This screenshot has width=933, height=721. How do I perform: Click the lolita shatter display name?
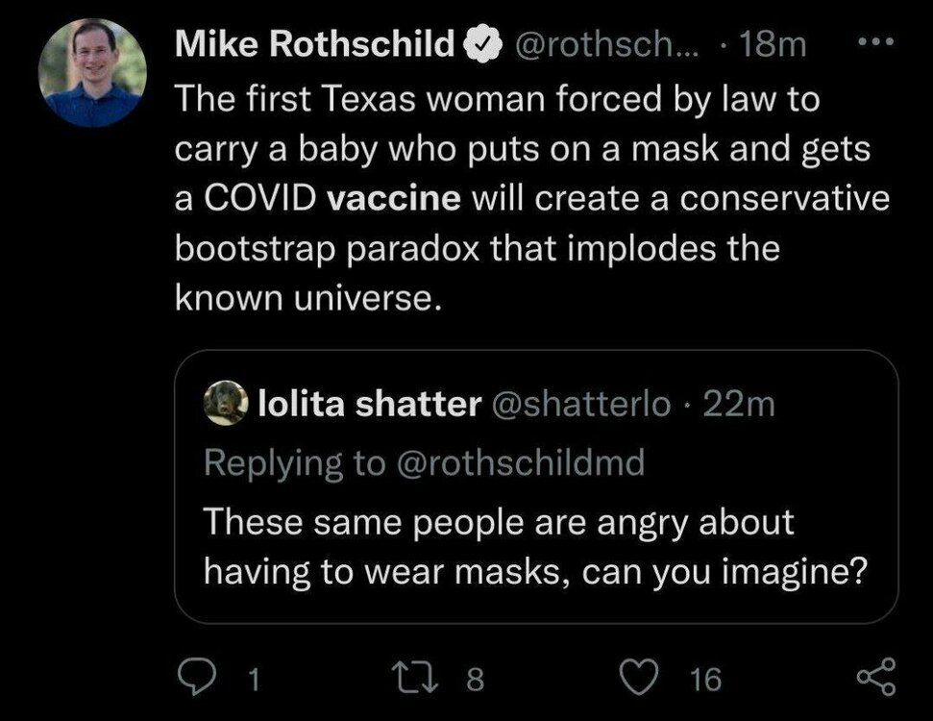tap(370, 406)
